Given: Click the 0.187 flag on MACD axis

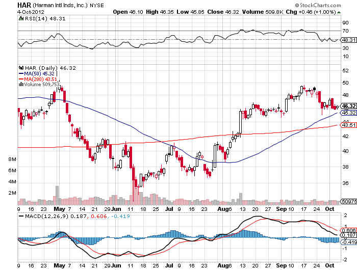Looking at the screenshot, I should [348, 235].
